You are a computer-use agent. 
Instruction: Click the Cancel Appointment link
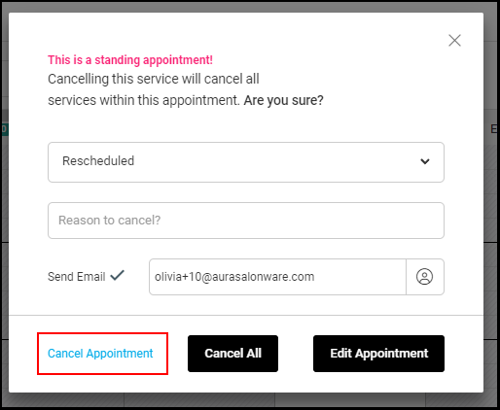pos(100,354)
